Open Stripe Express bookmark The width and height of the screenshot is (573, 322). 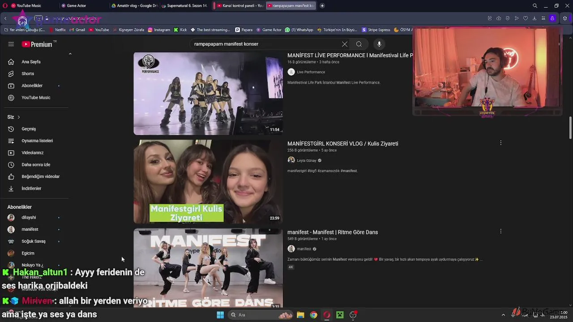coord(376,30)
